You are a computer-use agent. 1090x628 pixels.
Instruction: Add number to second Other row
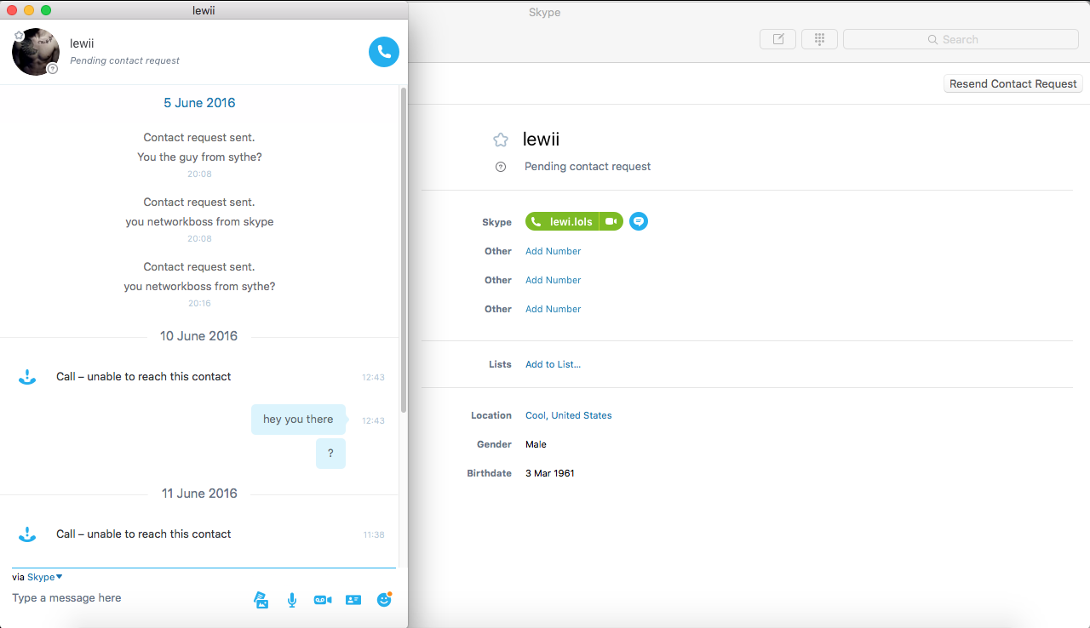tap(553, 280)
